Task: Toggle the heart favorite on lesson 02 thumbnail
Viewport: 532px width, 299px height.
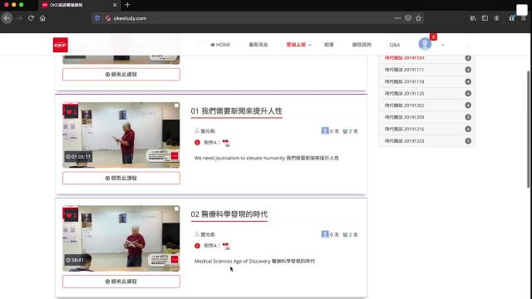Action: [71, 215]
